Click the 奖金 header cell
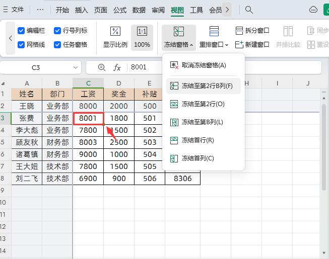 pyautogui.click(x=119, y=94)
